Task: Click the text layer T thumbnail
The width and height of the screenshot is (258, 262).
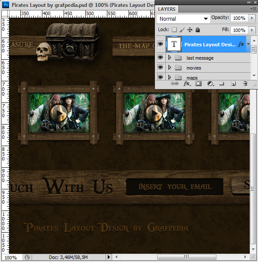Action: click(174, 44)
